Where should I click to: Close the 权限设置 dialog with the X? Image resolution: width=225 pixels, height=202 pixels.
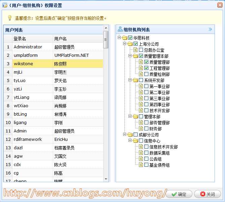click(220, 5)
